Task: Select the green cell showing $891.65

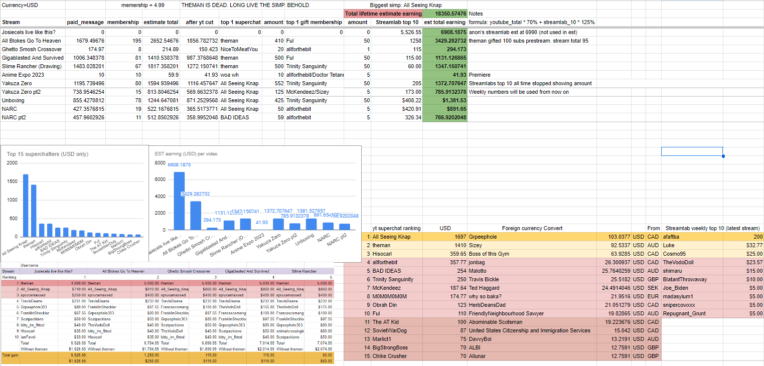Action: coord(445,109)
